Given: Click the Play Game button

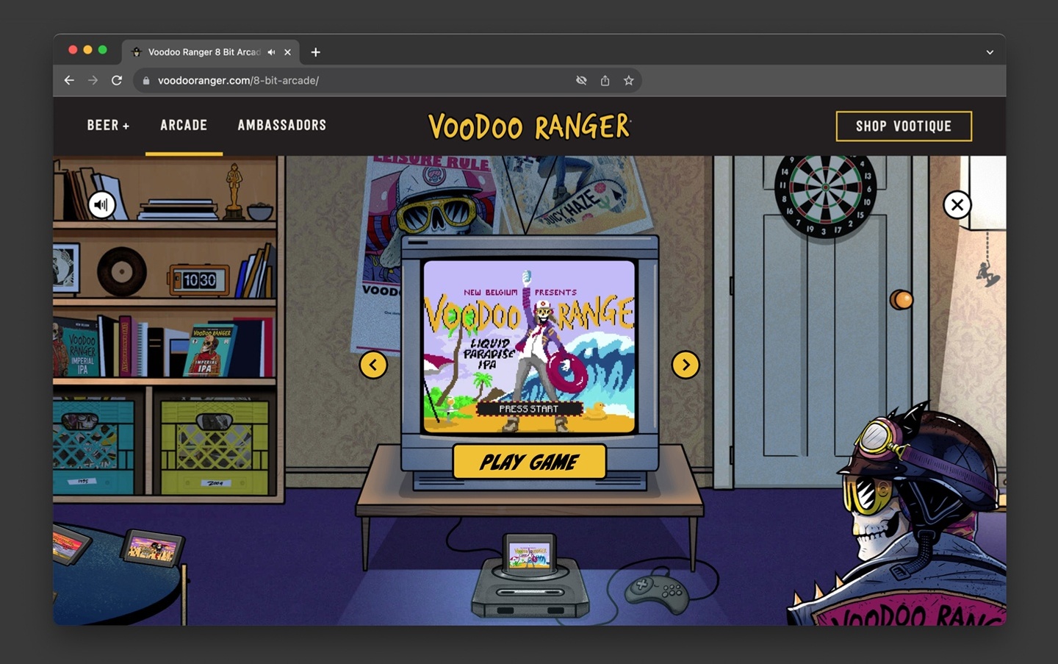Looking at the screenshot, I should (x=529, y=462).
